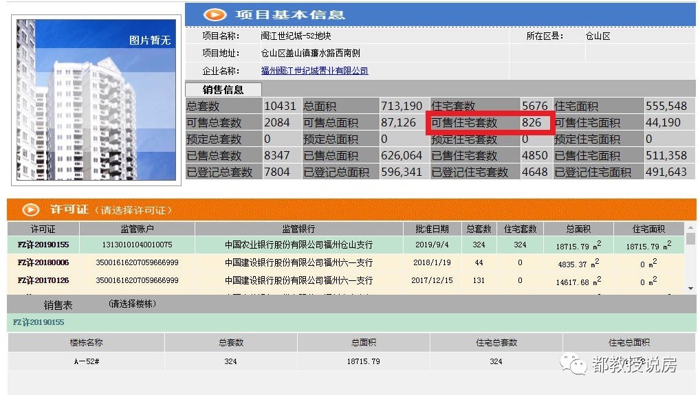700x395 pixels.
Task: Click the permit list scroll-down arrow
Action: tap(690, 289)
